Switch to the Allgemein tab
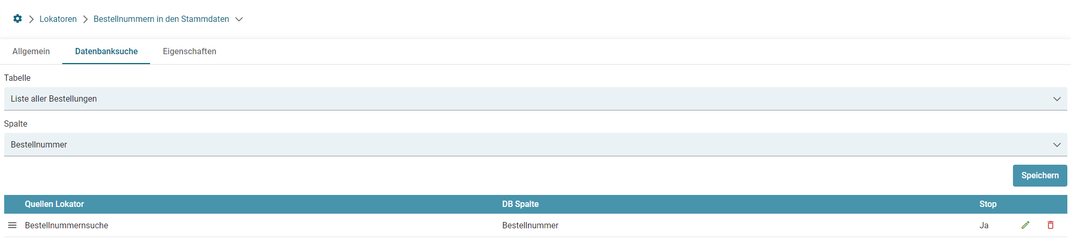 pyautogui.click(x=31, y=51)
